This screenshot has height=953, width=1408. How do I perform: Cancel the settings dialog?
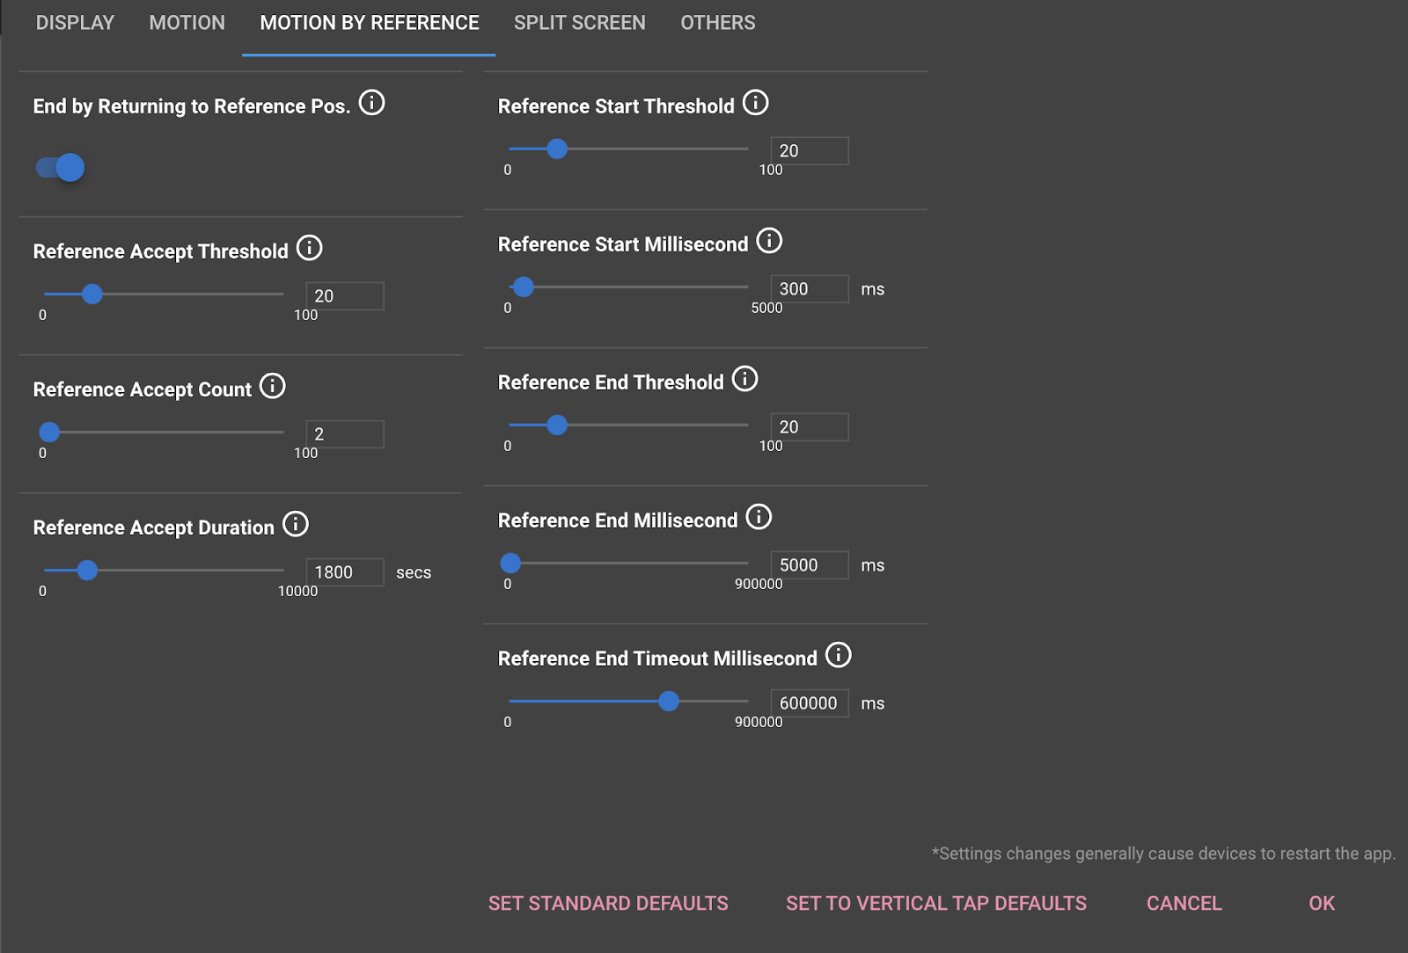pos(1184,903)
